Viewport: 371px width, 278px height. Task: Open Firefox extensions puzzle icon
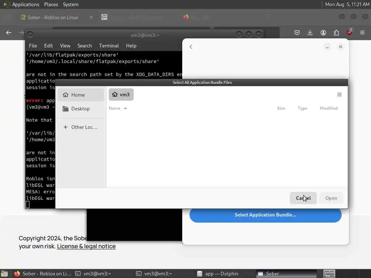pyautogui.click(x=336, y=33)
